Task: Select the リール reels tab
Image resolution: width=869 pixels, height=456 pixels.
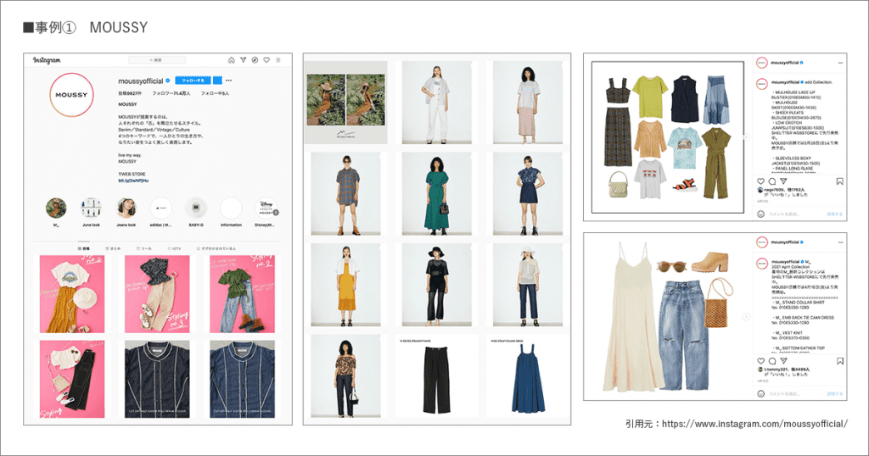Action: coord(143,249)
